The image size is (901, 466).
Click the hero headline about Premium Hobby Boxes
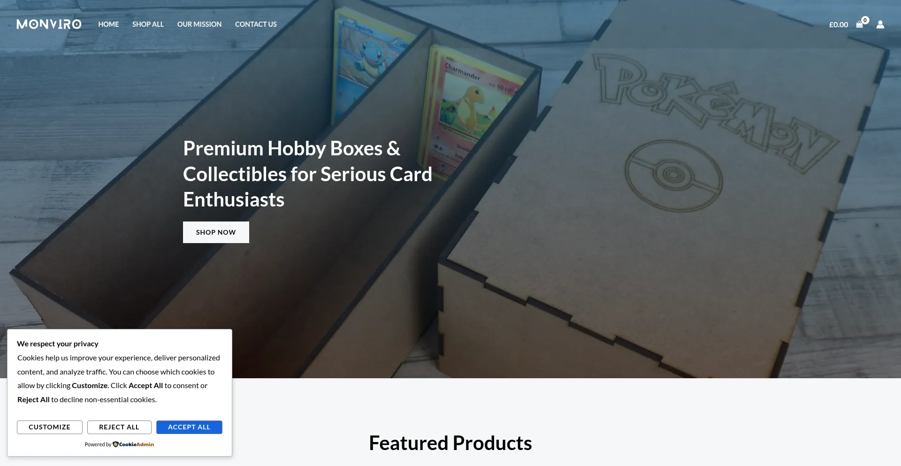(307, 174)
